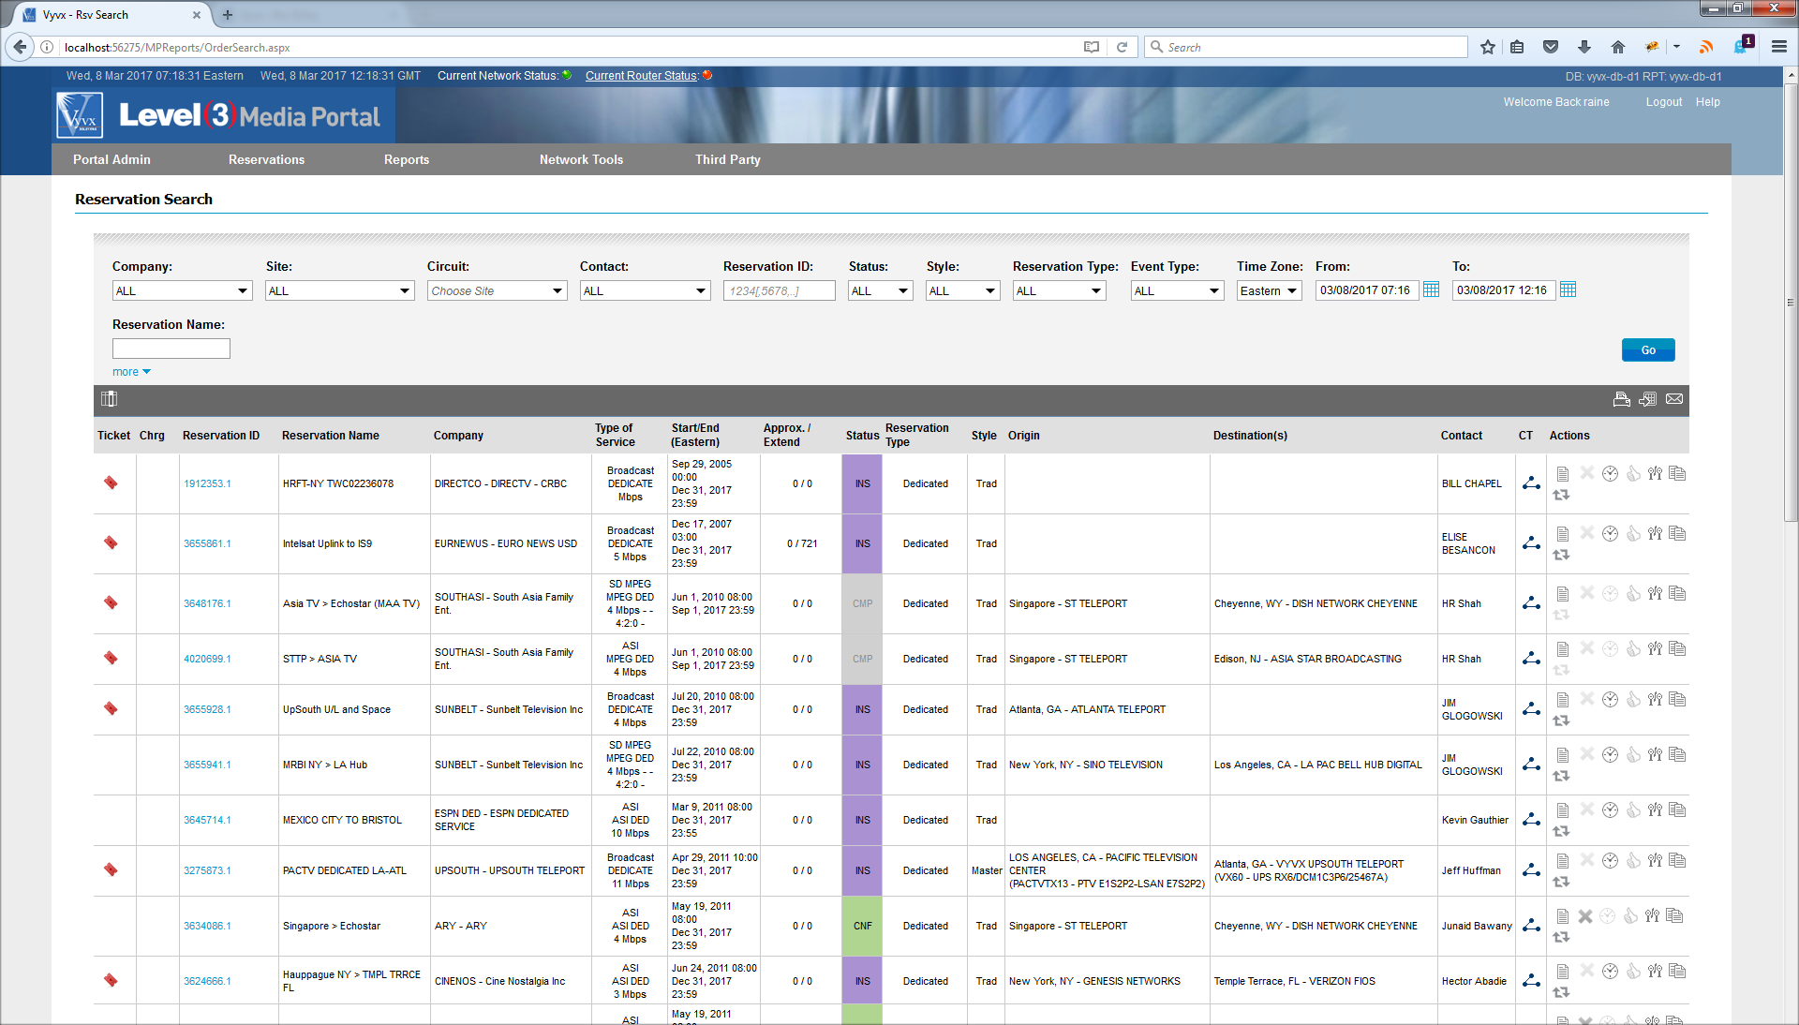Click the browser Search box
The height and width of the screenshot is (1025, 1799).
(1306, 47)
